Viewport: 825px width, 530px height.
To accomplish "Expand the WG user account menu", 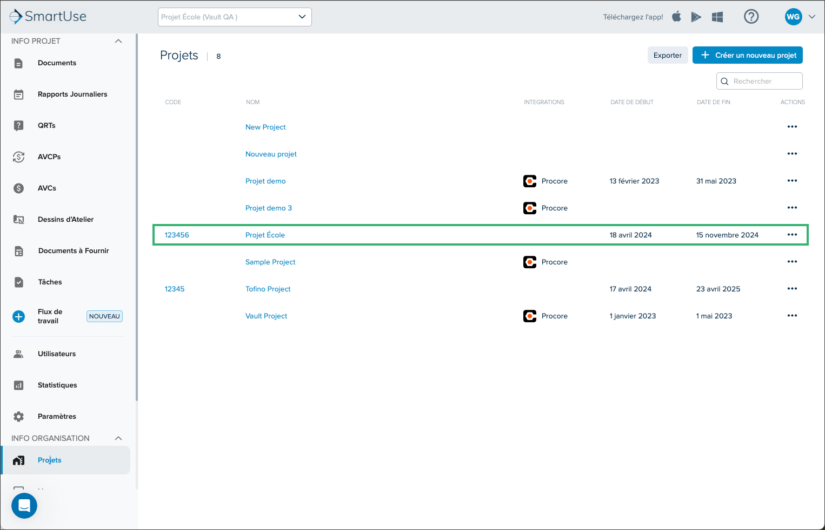I will (x=800, y=17).
